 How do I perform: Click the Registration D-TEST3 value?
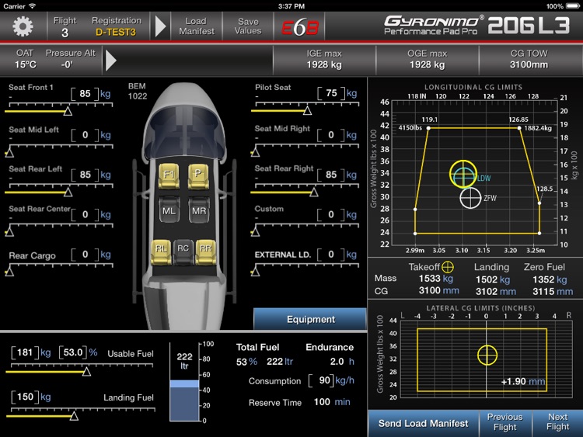pyautogui.click(x=116, y=33)
